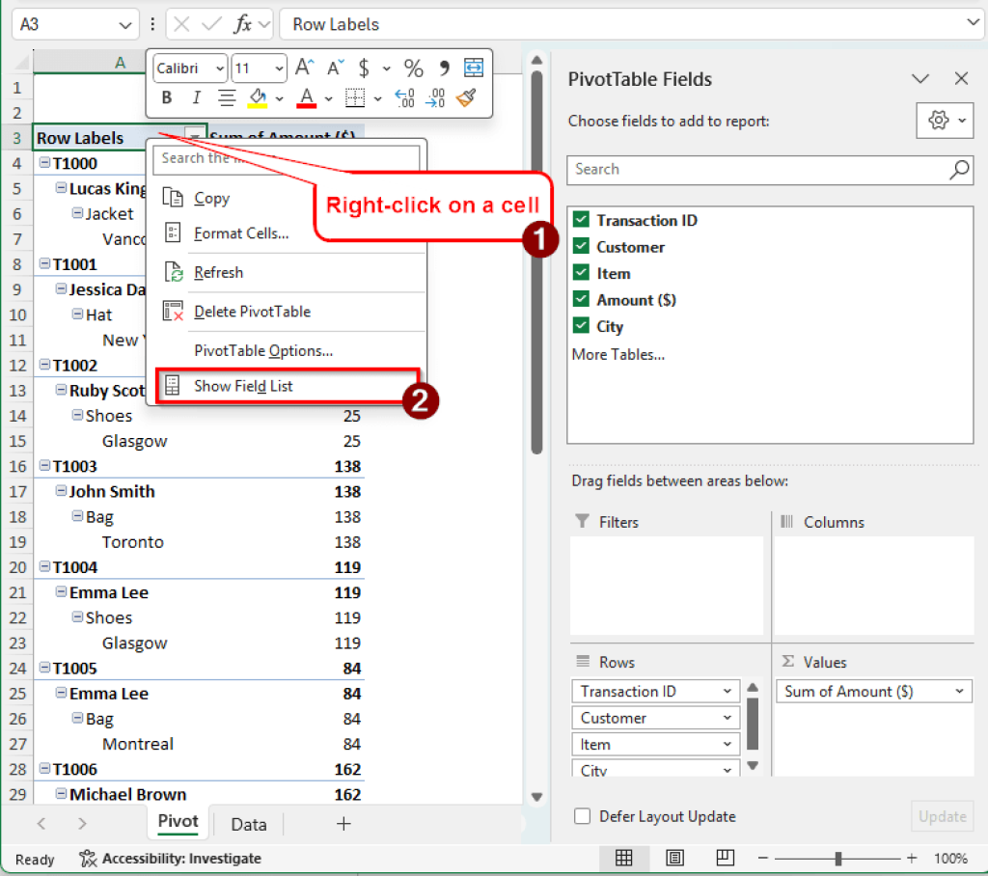Open the Sum of Amount ($) dropdown

958,691
